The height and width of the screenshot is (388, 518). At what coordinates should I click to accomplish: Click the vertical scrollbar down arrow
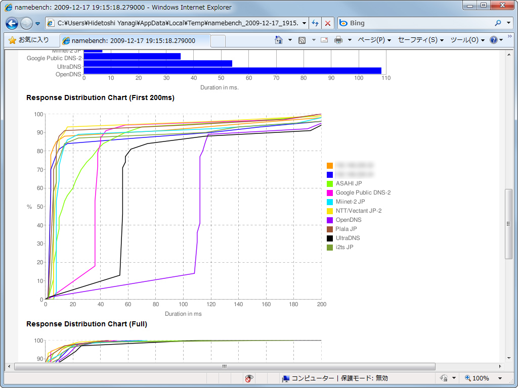pyautogui.click(x=508, y=358)
